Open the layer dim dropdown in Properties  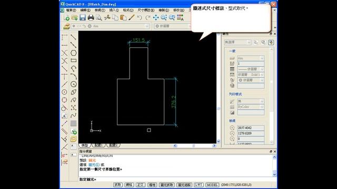click(251, 58)
